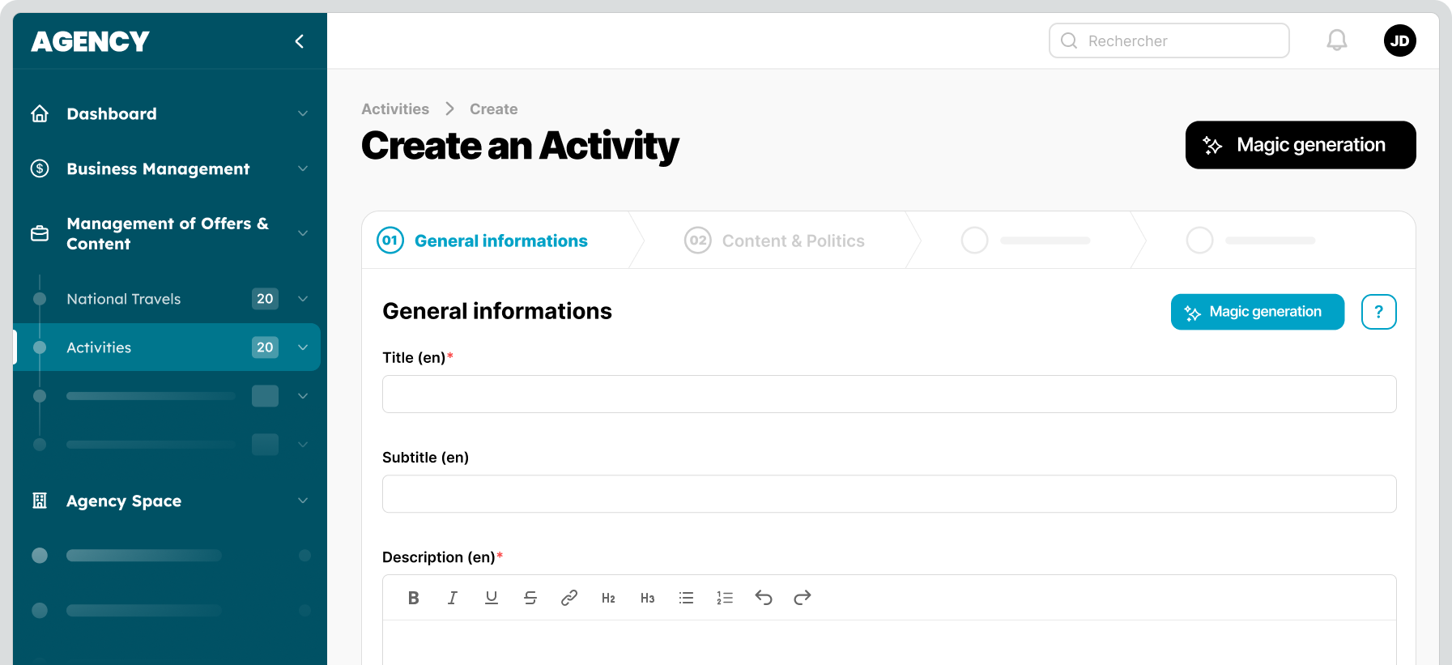Screen dimensions: 1452x665
Task: Click the National Travels 20 badge
Action: pos(265,299)
